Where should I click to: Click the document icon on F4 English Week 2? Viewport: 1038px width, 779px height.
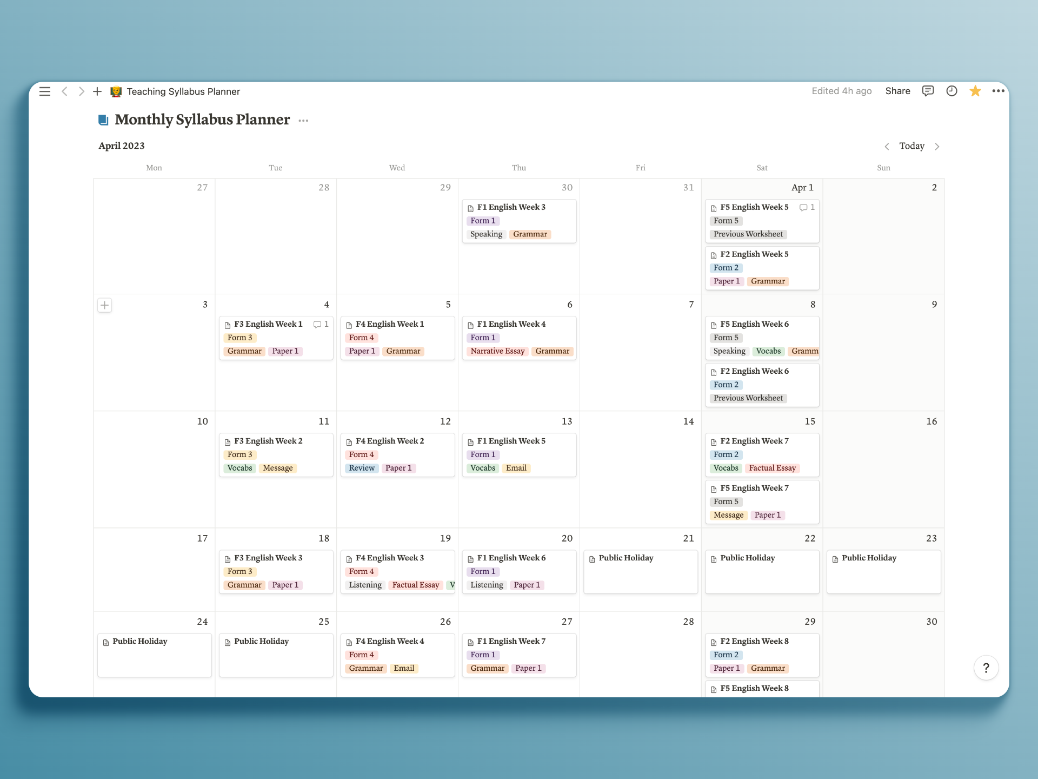pyautogui.click(x=350, y=441)
